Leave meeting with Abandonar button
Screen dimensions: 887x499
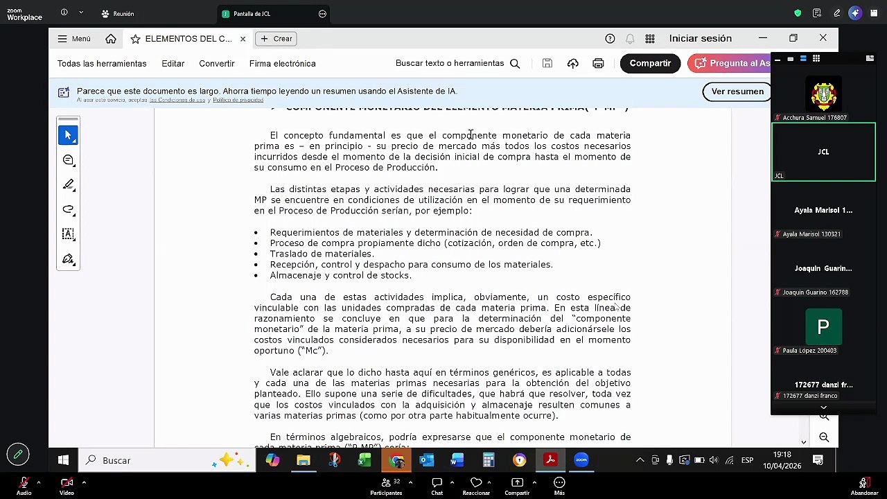tap(863, 486)
